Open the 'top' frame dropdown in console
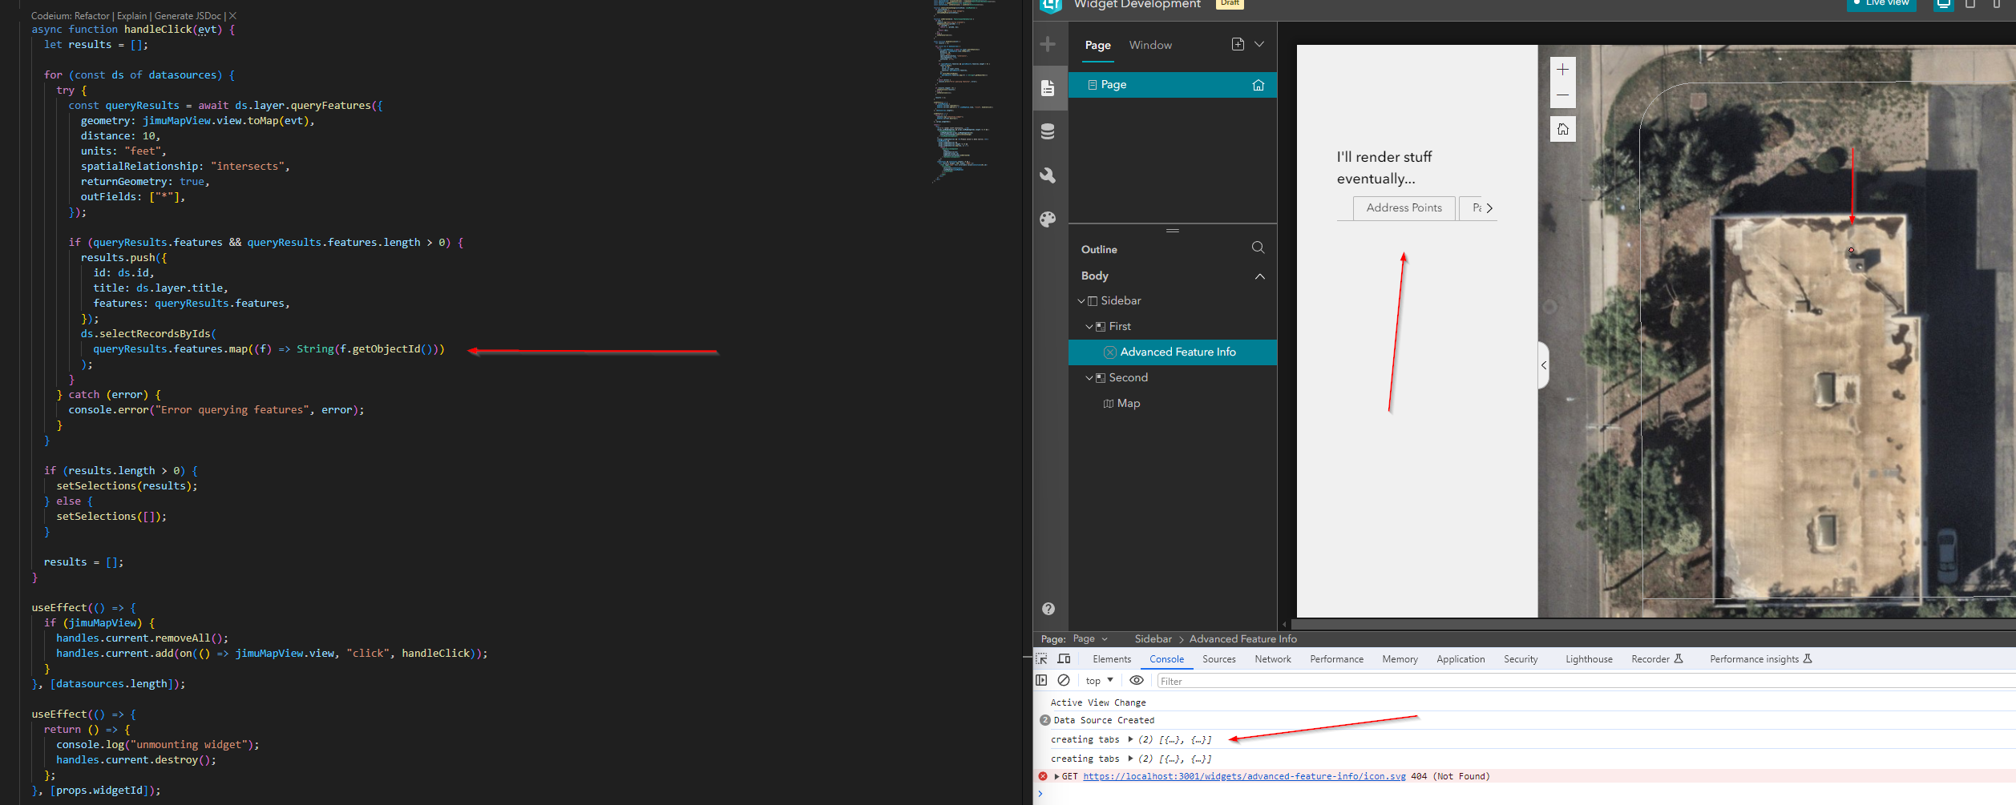Screen dimensions: 2016x805 pos(1098,680)
